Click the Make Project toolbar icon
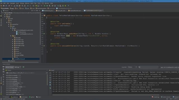 tap(33, 6)
